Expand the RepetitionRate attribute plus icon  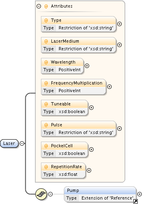[x=89, y=171]
